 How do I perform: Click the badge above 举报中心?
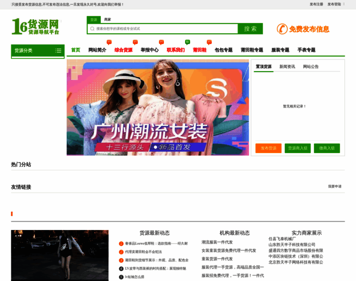coord(162,42)
